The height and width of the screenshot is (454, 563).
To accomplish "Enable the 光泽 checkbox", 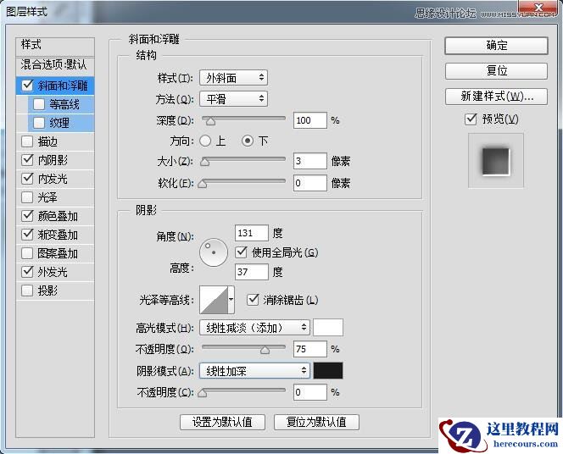I will (27, 197).
